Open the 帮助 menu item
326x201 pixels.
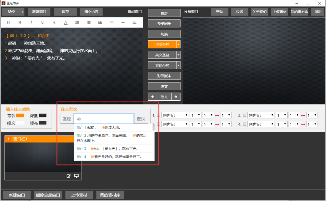pyautogui.click(x=220, y=12)
